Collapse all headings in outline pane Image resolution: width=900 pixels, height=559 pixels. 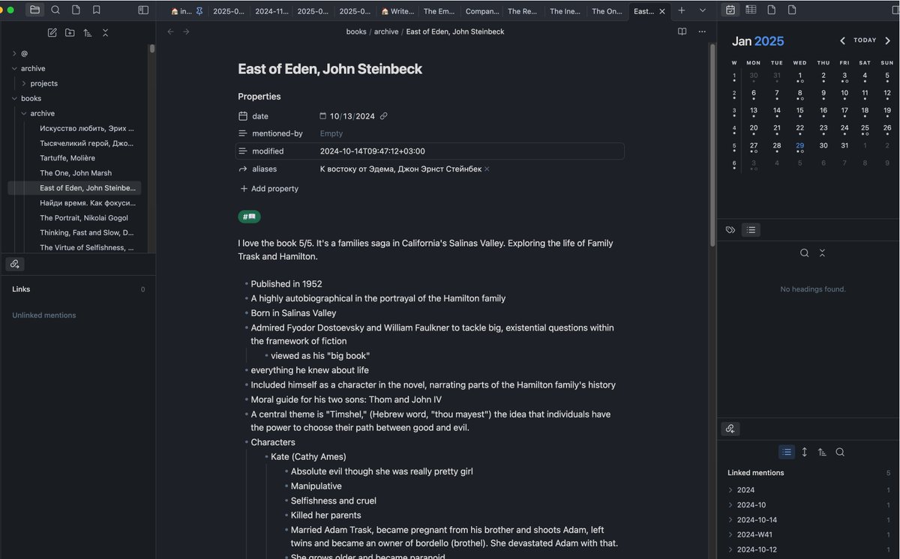[x=822, y=253]
